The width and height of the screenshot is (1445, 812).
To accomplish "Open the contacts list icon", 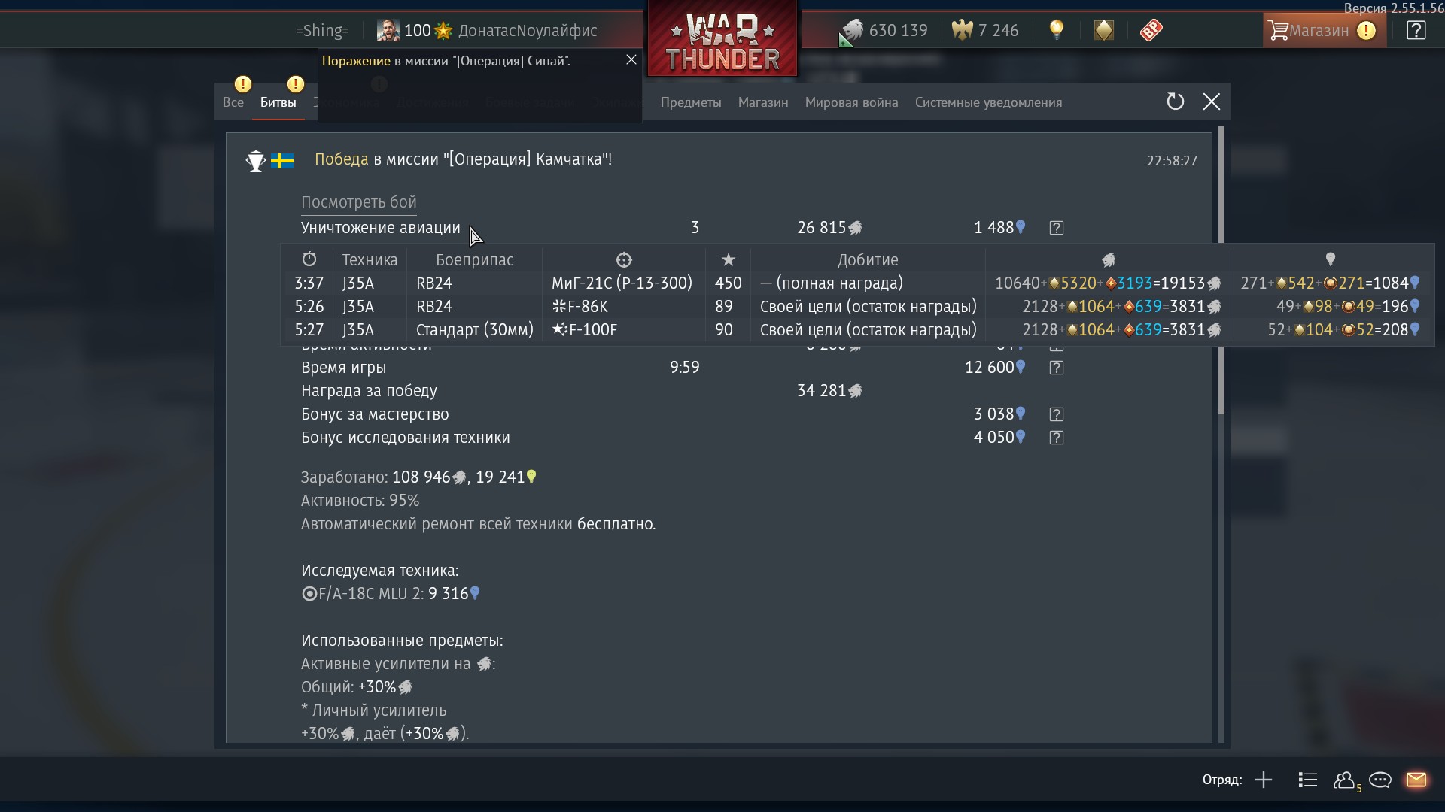I will click(x=1346, y=780).
